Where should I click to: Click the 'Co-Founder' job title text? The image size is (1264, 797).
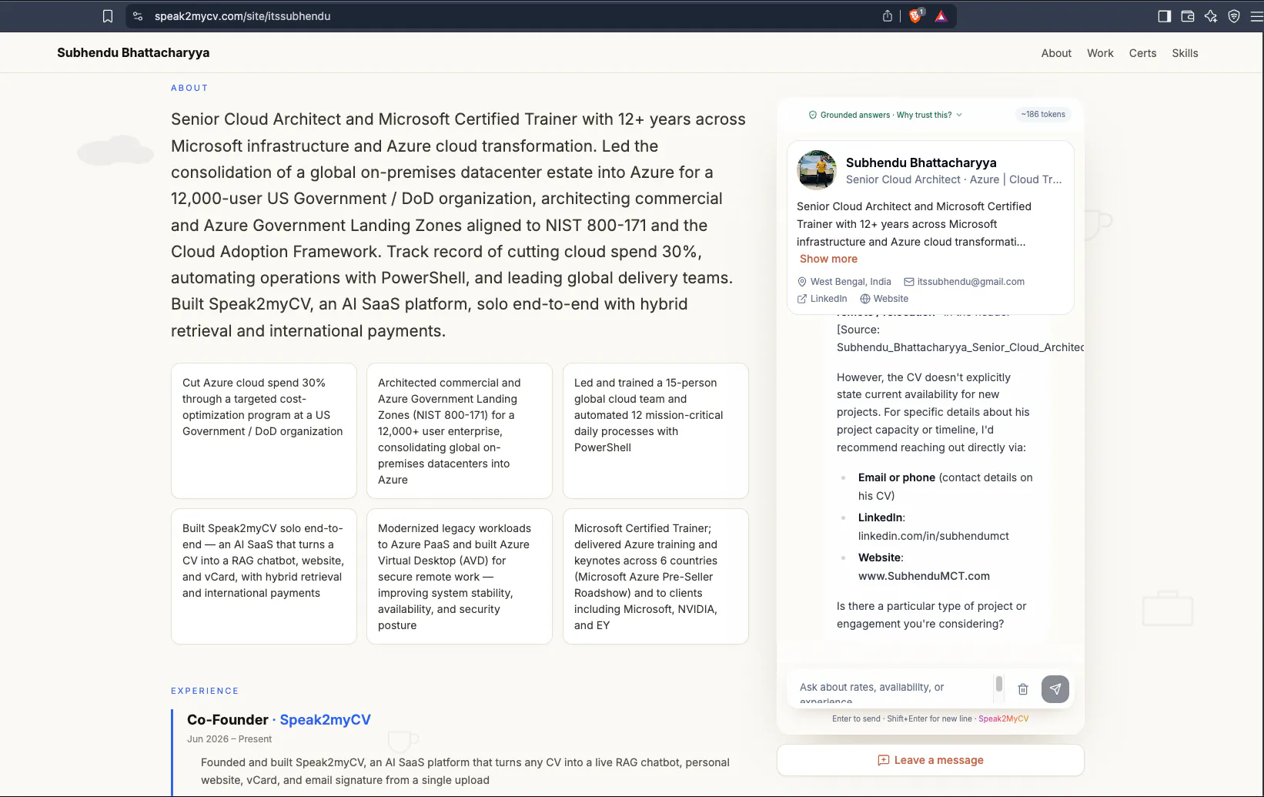[x=227, y=720]
